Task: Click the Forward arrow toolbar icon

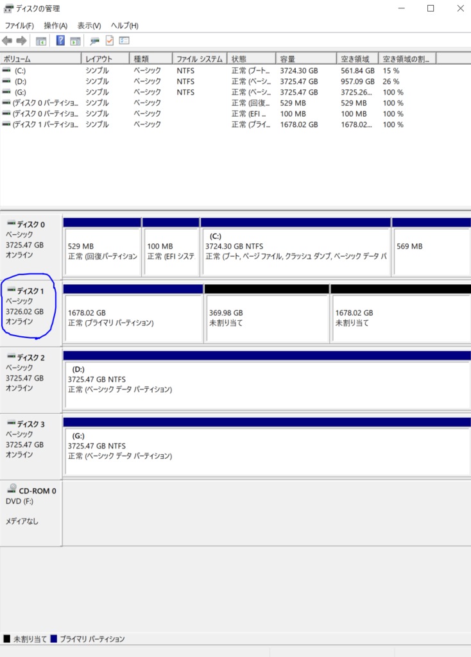Action: [21, 40]
